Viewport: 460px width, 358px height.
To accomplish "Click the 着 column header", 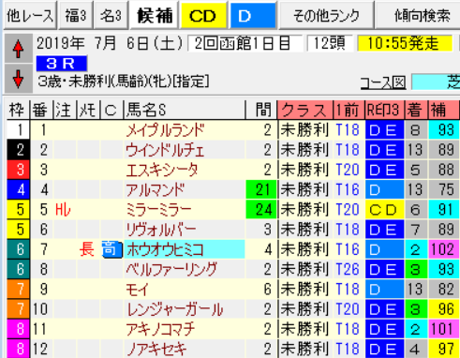I will [x=416, y=110].
